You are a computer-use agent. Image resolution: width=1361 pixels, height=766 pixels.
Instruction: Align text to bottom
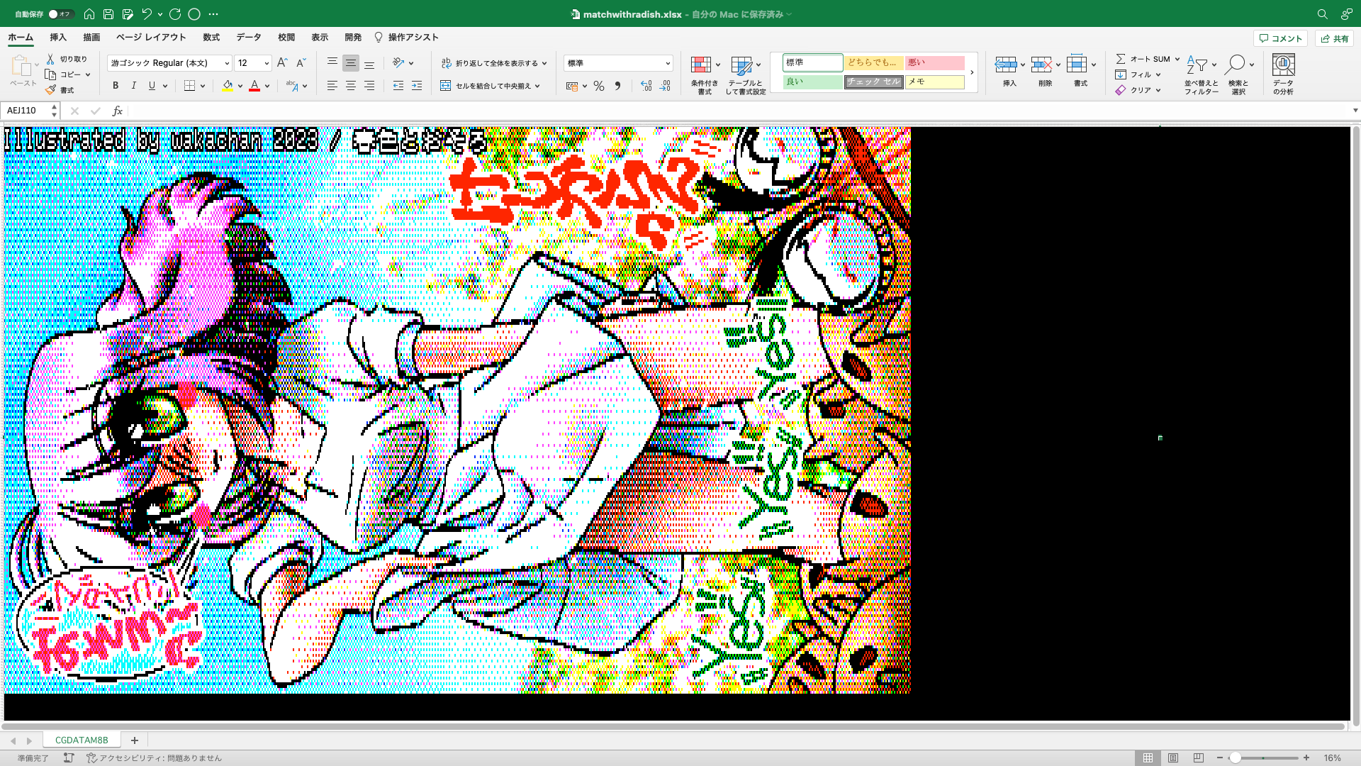[369, 63]
